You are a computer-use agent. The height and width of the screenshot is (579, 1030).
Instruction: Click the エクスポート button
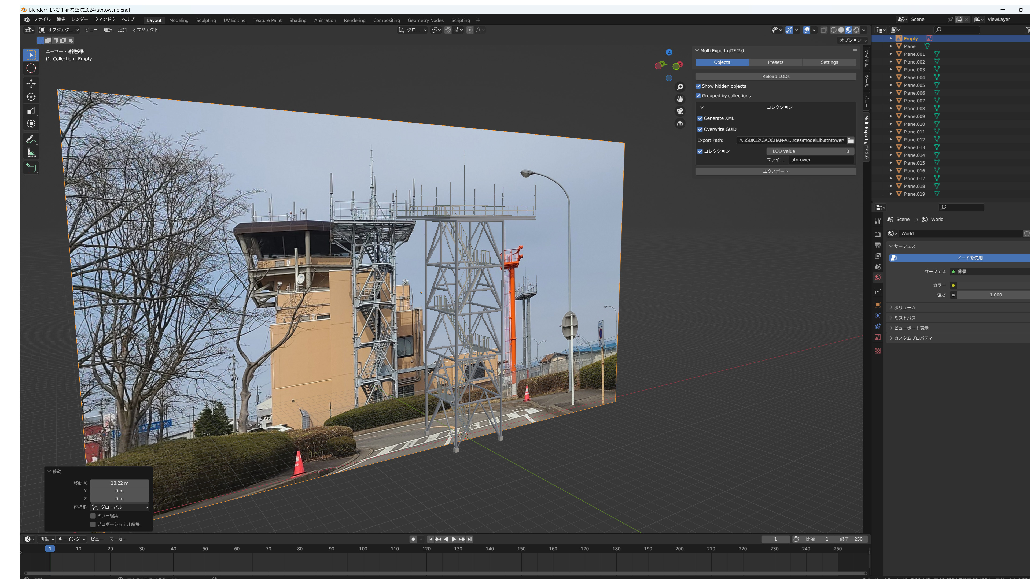[x=776, y=172]
